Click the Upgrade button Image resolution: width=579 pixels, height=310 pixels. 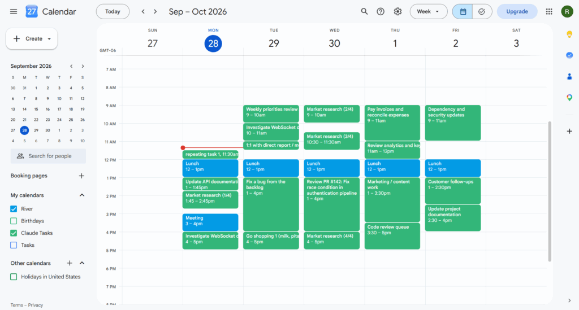pos(517,11)
